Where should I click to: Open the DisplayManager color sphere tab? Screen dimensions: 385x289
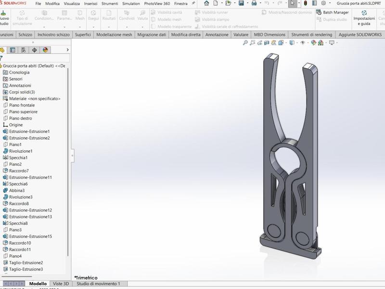(45, 50)
